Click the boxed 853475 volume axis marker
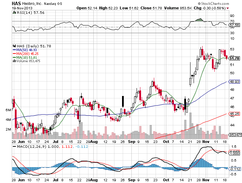This screenshot has height=183, width=242. tap(235, 135)
